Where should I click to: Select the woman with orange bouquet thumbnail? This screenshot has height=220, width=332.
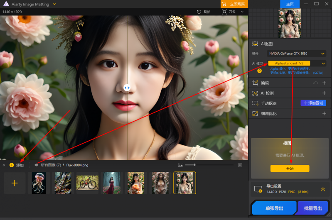tap(136, 183)
